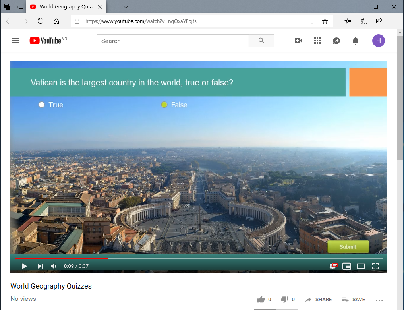Open video settings gear
404x310 pixels.
click(332, 266)
